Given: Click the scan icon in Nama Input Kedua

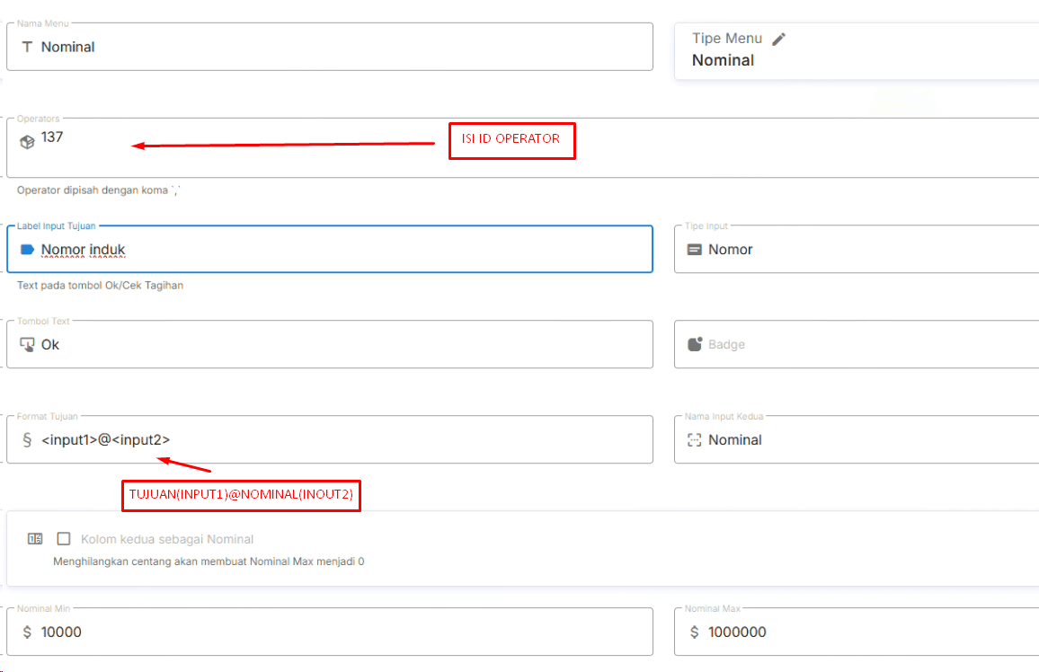Looking at the screenshot, I should tap(694, 440).
